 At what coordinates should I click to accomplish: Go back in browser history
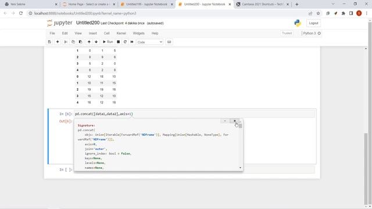coord(5,13)
